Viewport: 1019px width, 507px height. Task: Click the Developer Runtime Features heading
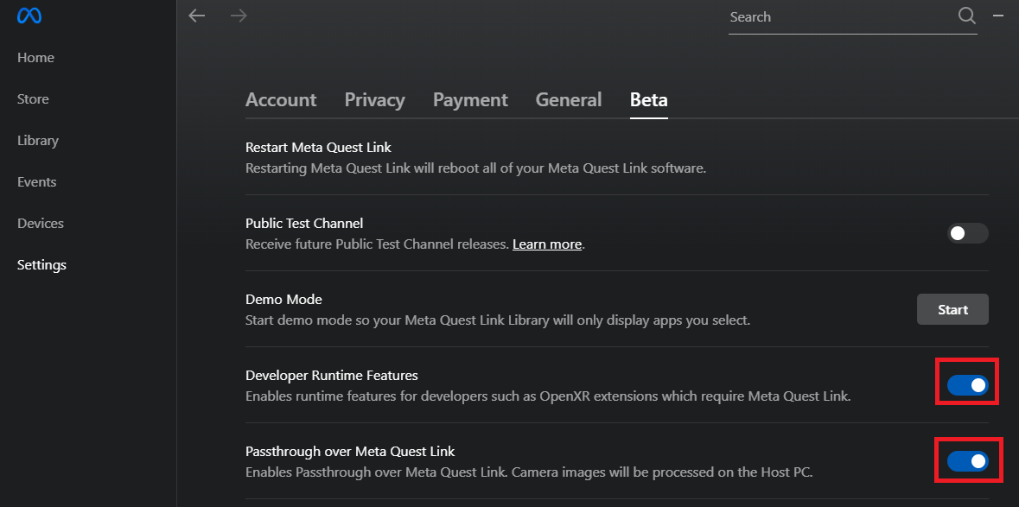[x=331, y=375]
